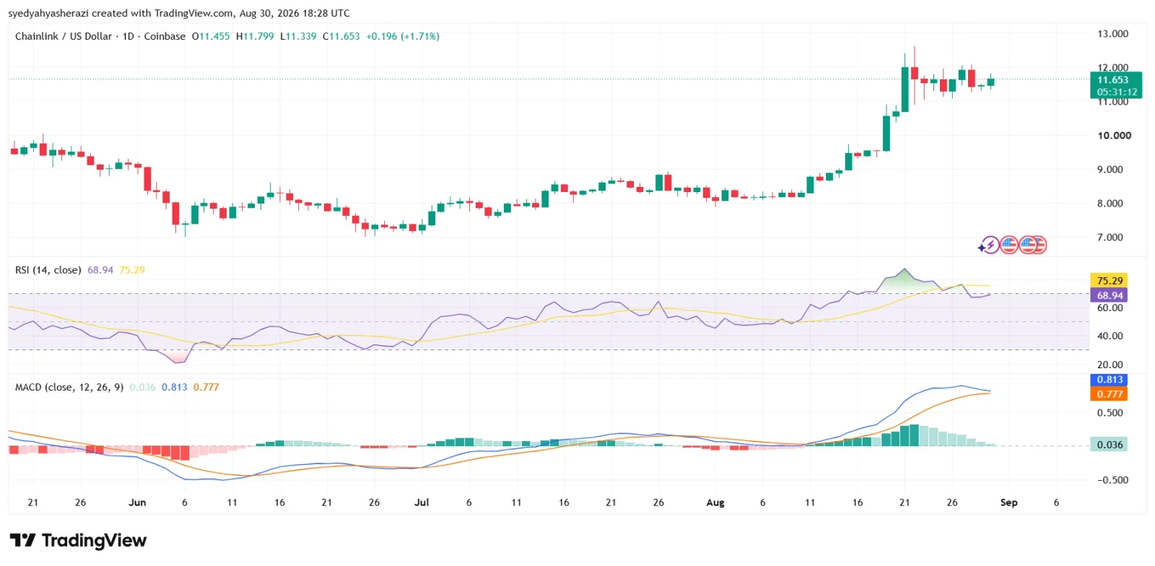Click the orange 0.777 tag on the MACD axis
Screen dimensions: 1155x566
(x=1109, y=394)
